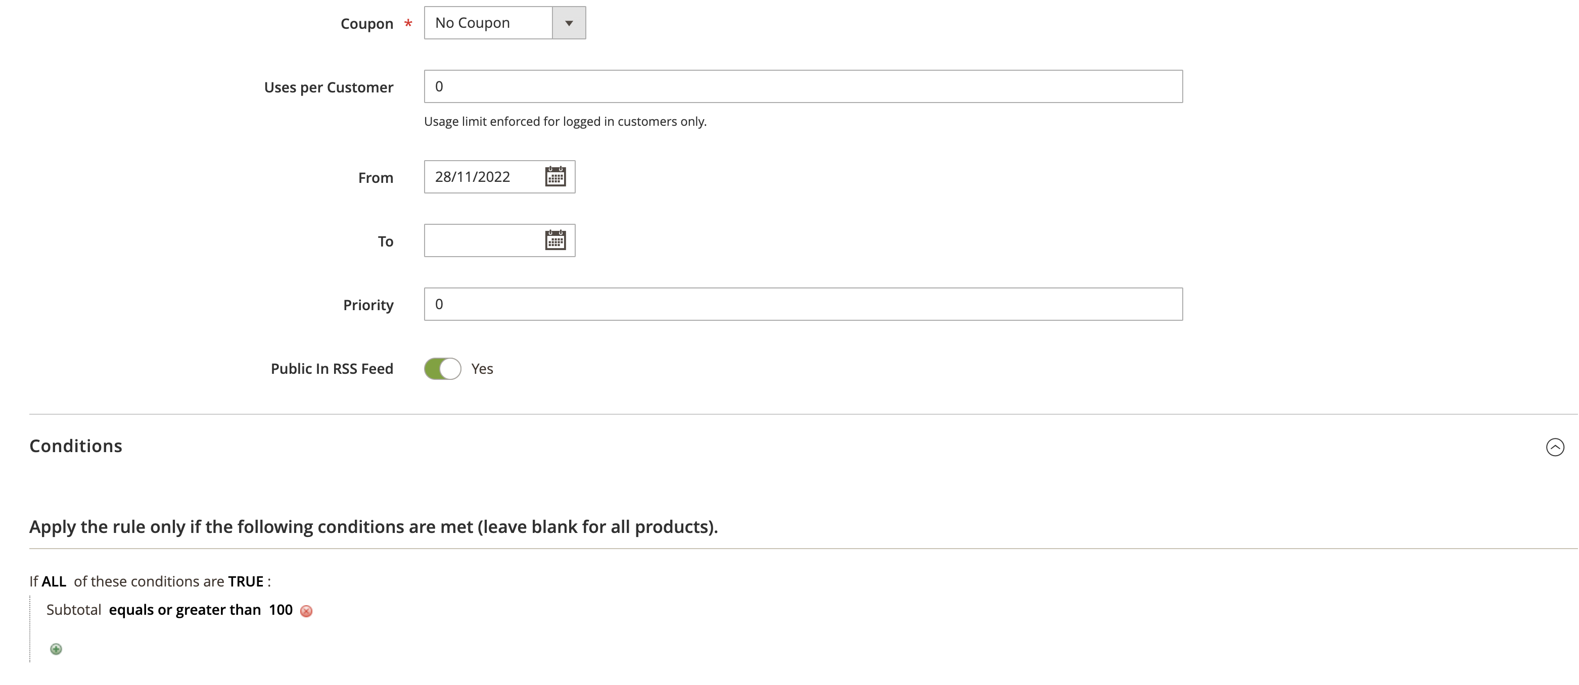Click the Conditions section heading
This screenshot has height=685, width=1579.
coord(76,446)
